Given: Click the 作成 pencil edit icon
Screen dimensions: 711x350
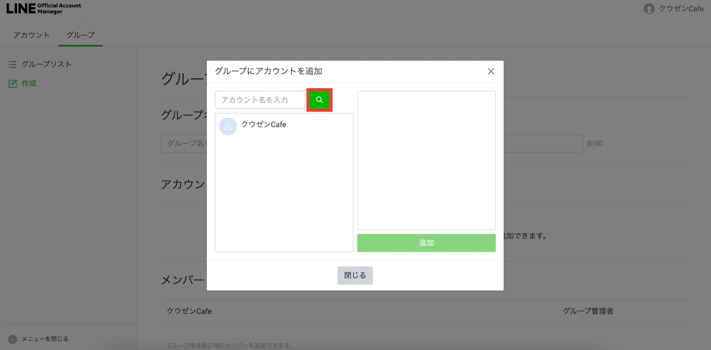Looking at the screenshot, I should click(13, 84).
